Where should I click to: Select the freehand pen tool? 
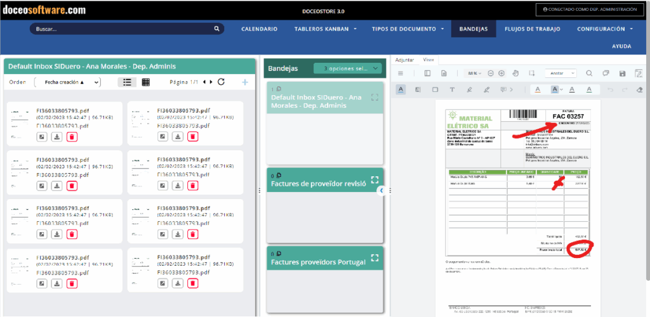(487, 89)
